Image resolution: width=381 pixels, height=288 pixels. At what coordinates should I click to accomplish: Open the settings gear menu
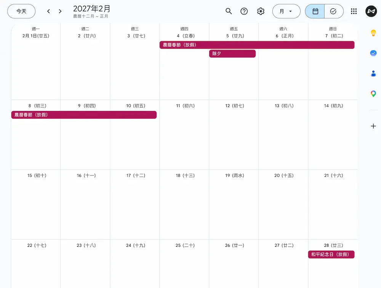[x=261, y=11]
